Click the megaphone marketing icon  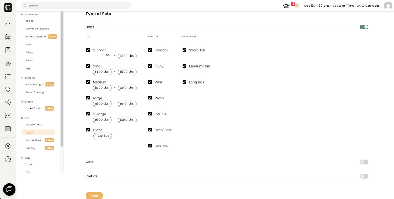[x=8, y=102]
